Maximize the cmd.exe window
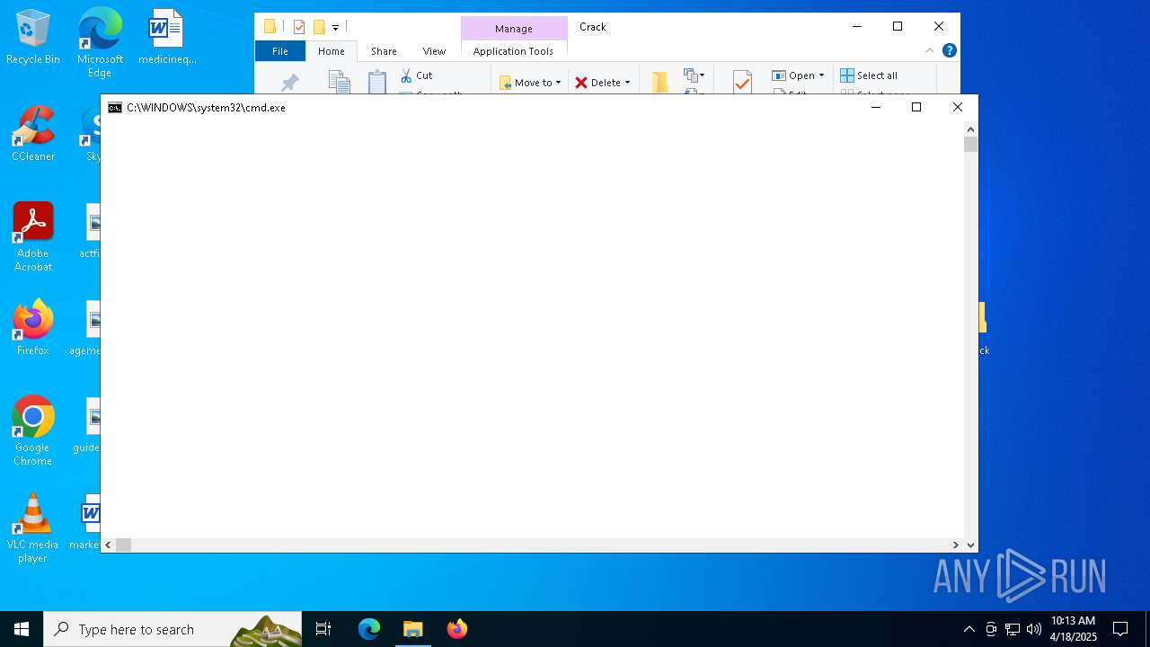The image size is (1150, 647). (x=916, y=108)
